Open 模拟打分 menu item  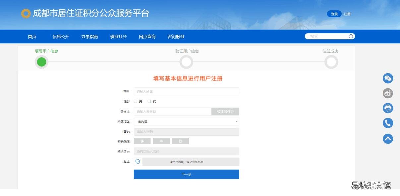(x=118, y=37)
